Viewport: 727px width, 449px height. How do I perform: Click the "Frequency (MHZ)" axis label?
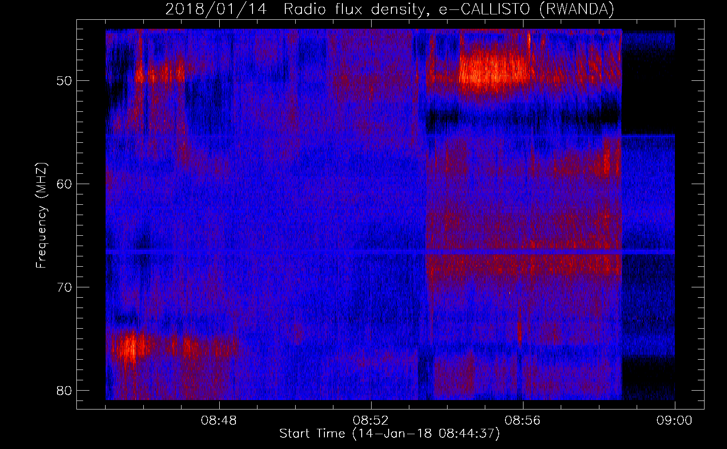41,216
